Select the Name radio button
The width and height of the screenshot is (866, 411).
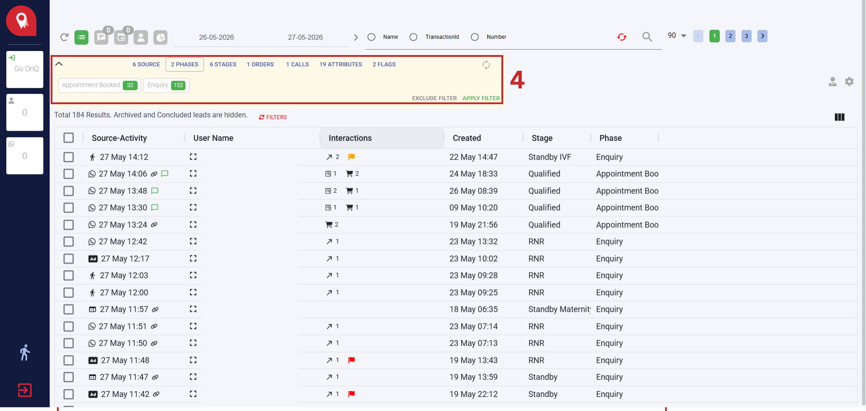point(371,37)
